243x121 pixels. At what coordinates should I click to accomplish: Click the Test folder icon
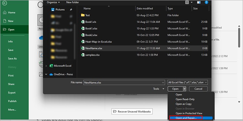[x=83, y=15]
